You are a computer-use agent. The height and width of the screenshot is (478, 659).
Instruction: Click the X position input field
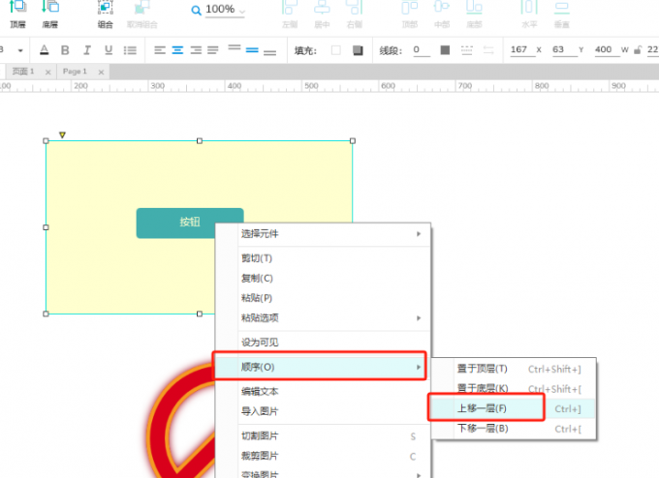tap(518, 49)
